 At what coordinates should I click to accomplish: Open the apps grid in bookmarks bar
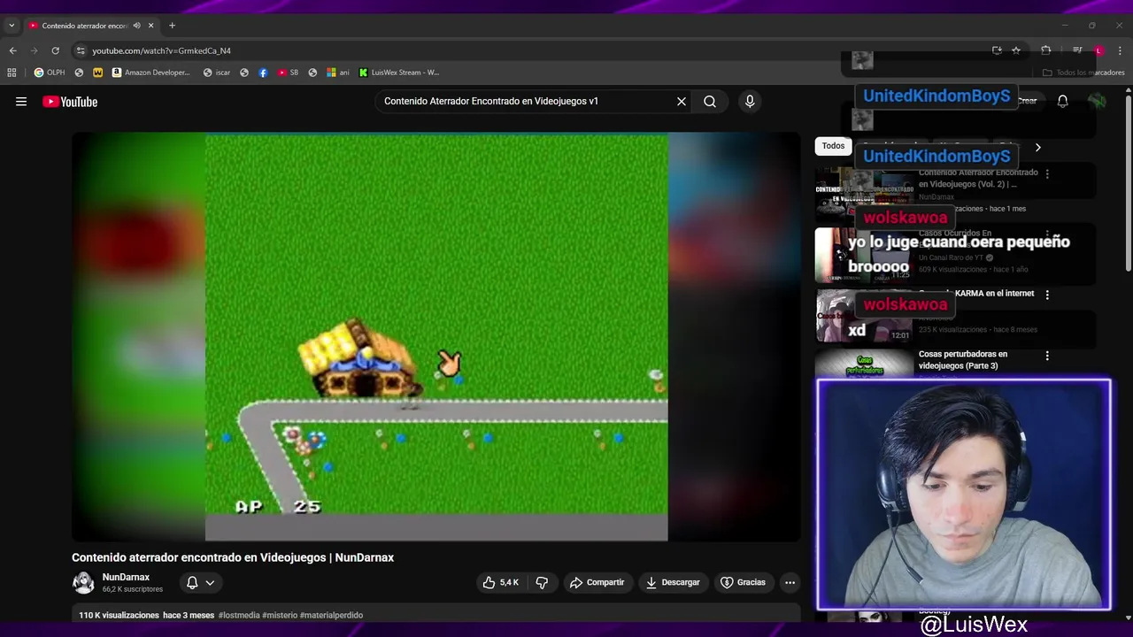coord(12,73)
